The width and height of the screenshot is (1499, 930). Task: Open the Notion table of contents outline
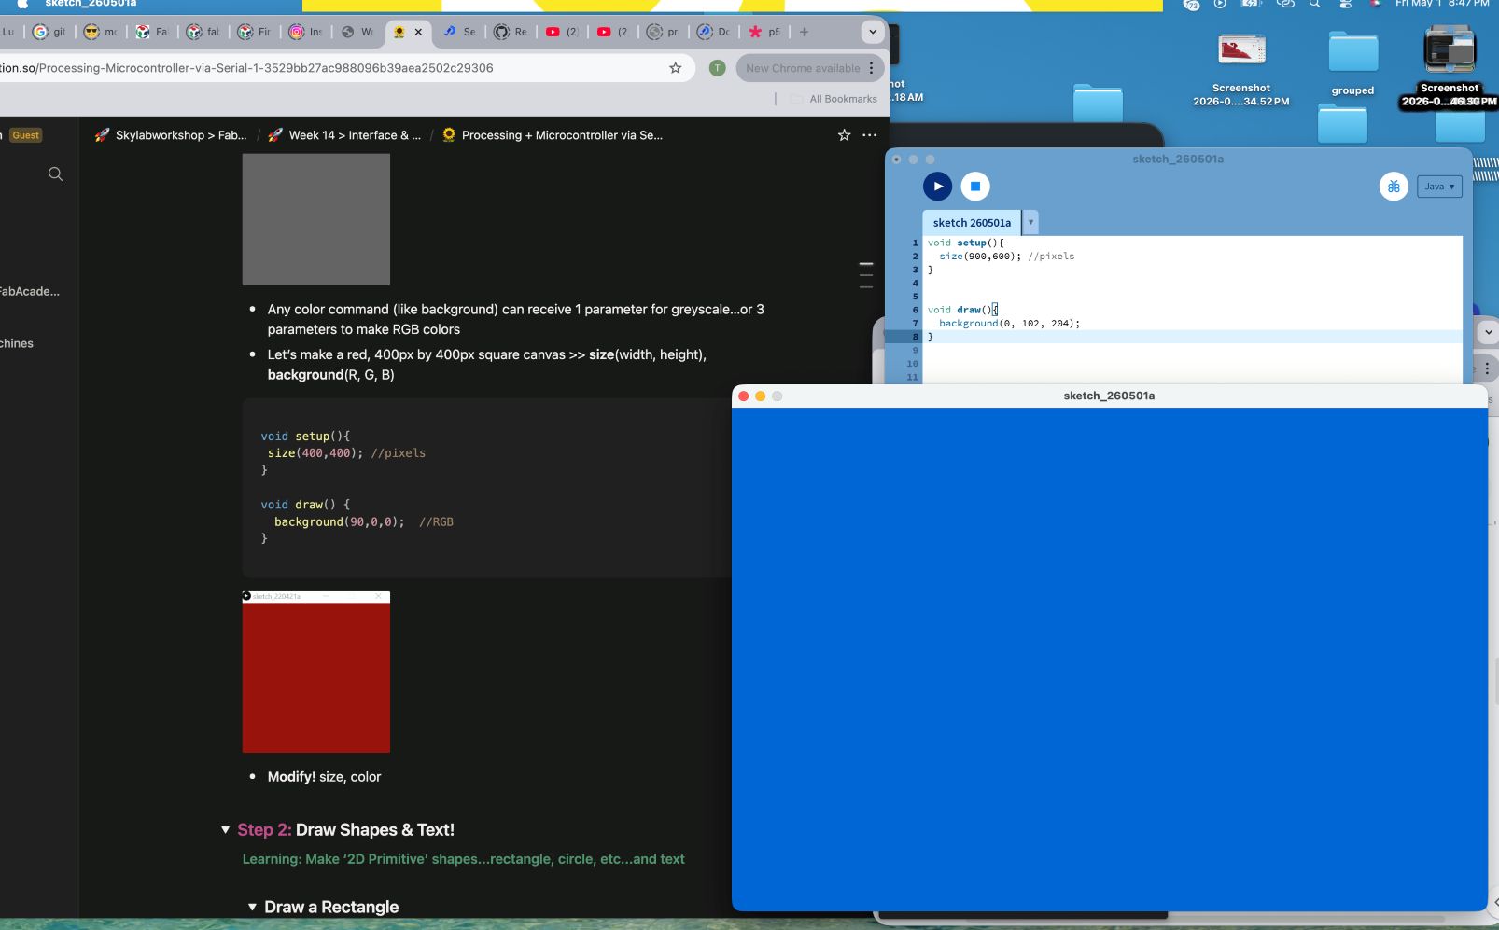coord(866,274)
